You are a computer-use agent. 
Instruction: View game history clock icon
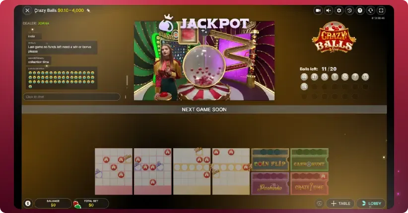pos(349,10)
